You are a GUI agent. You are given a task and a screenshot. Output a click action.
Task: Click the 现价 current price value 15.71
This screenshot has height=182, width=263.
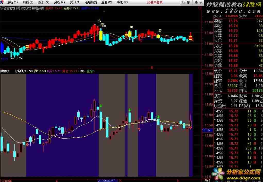[233, 71]
